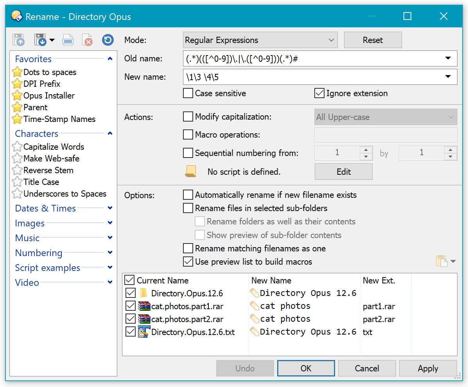Click the star icon beside Time-Stamp Names
Screen dimensions: 468x387
tap(17, 119)
